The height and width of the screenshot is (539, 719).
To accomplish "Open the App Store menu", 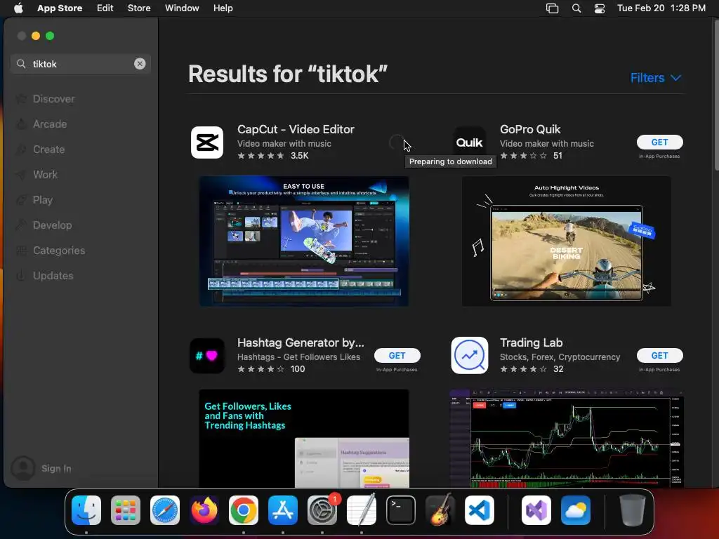I will (60, 8).
